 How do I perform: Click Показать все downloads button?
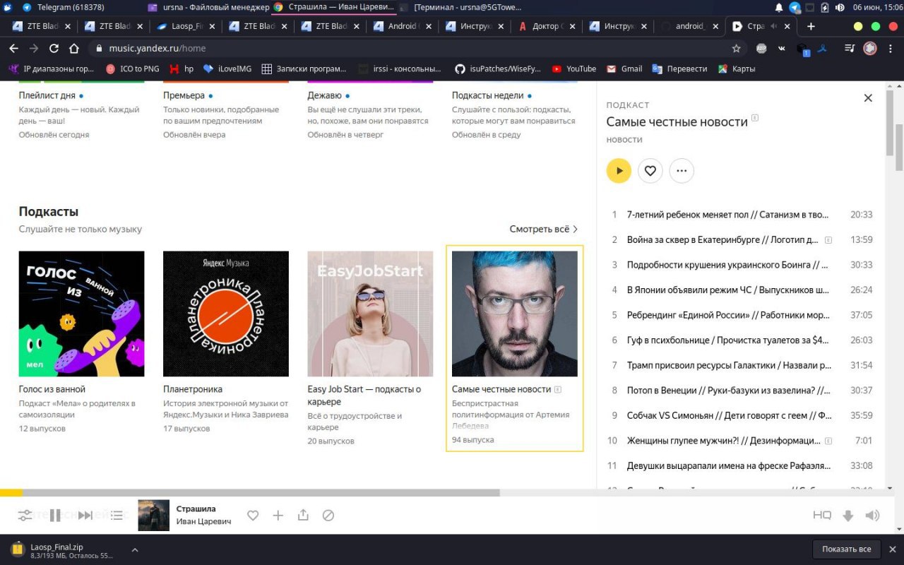(x=847, y=549)
